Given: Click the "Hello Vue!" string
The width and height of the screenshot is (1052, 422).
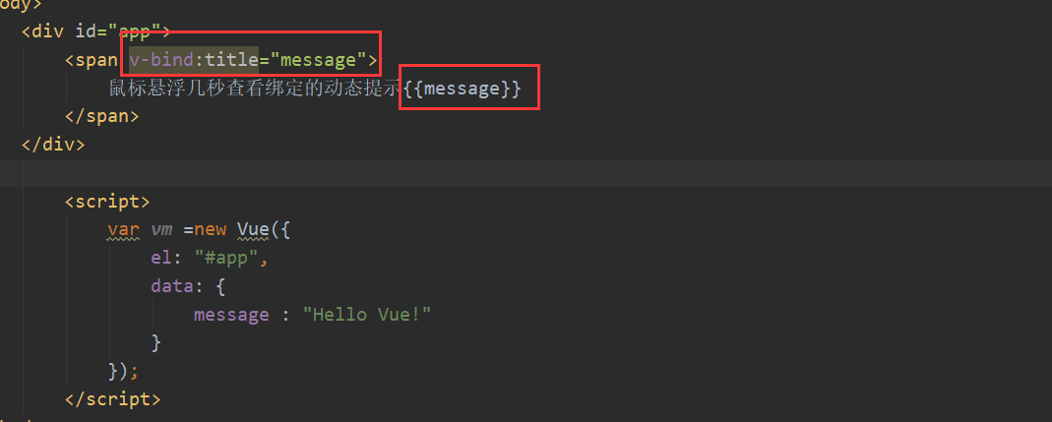Looking at the screenshot, I should (366, 315).
